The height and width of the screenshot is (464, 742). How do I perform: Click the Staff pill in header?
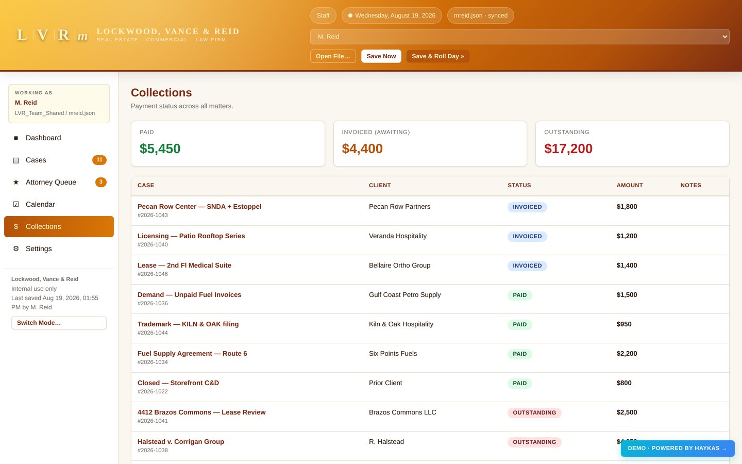(x=323, y=15)
